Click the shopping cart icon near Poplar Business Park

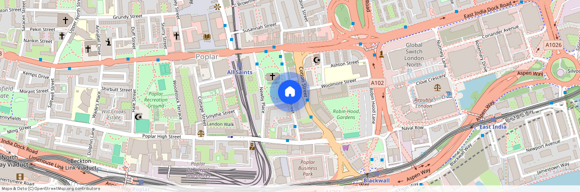click(345, 147)
